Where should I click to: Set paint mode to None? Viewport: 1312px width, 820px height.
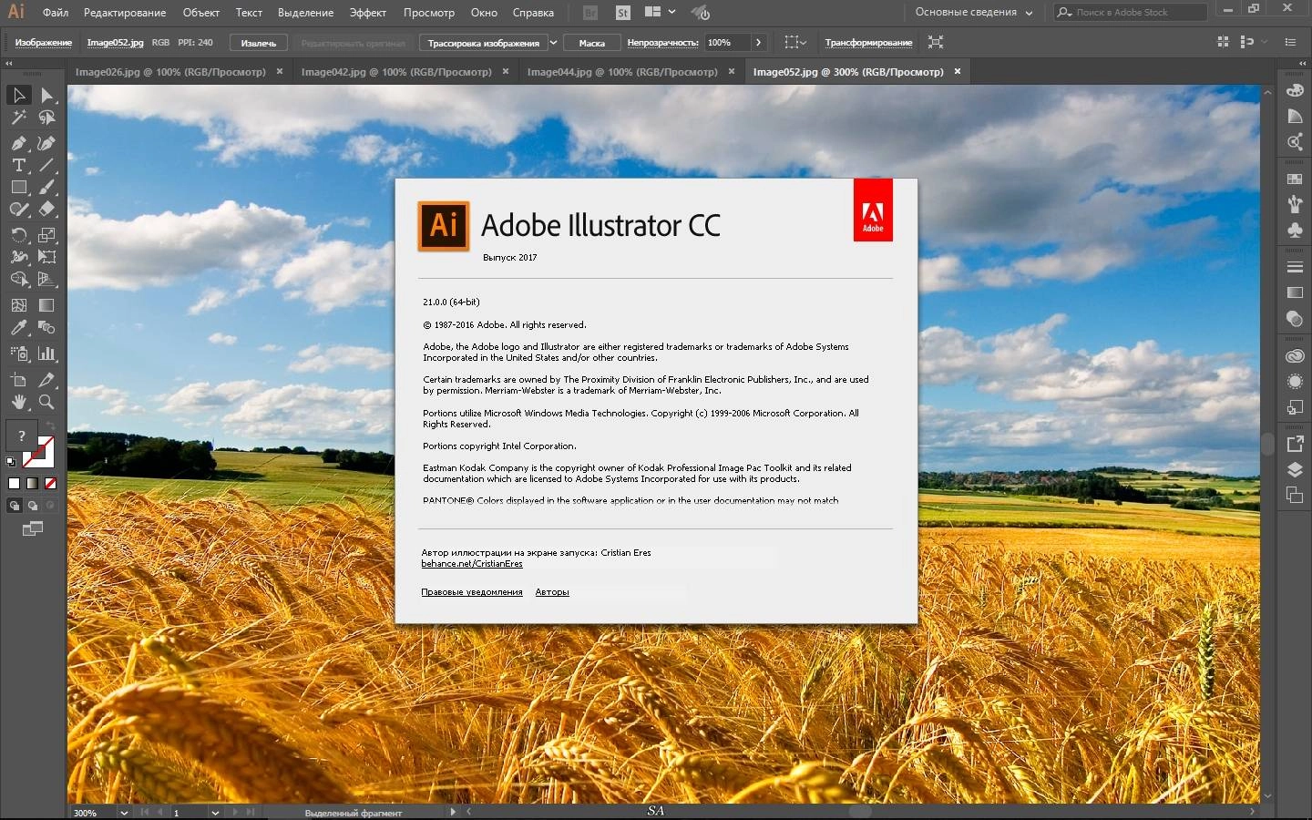50,484
